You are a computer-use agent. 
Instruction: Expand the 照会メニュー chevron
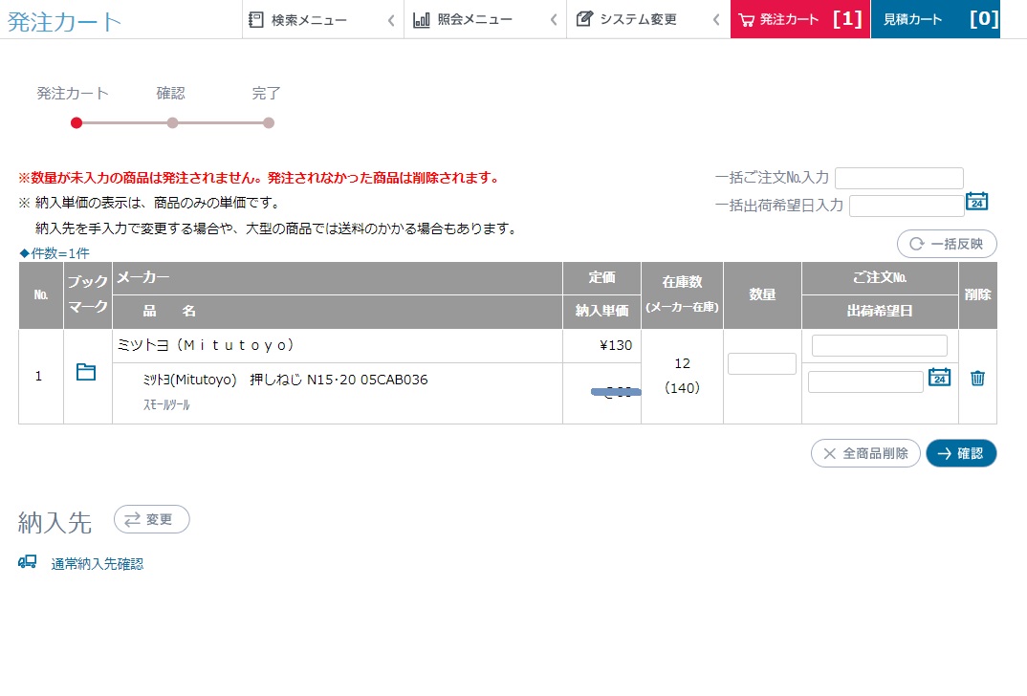pos(553,18)
